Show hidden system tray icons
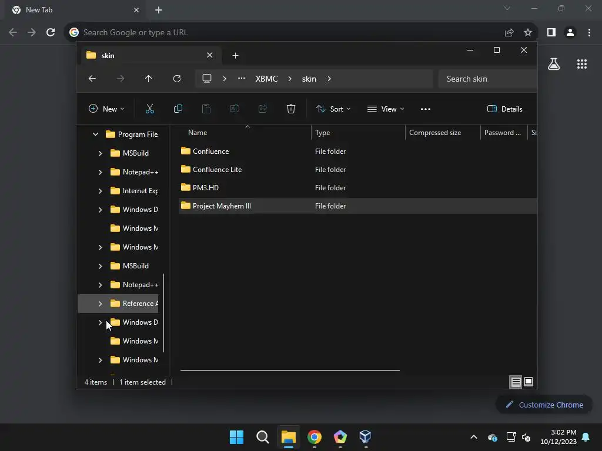This screenshot has height=451, width=602. coord(474,437)
